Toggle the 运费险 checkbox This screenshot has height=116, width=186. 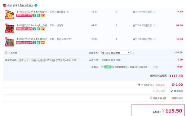[102, 67]
